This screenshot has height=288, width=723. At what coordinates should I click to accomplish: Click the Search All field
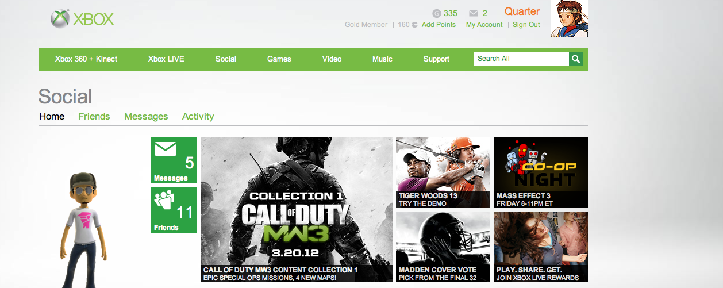coord(521,59)
